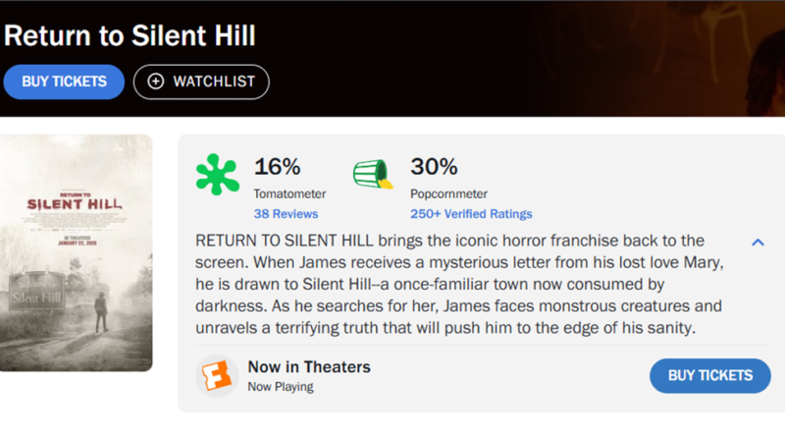785x437 pixels.
Task: Click the orange Fandango ticket logo
Action: [x=217, y=375]
